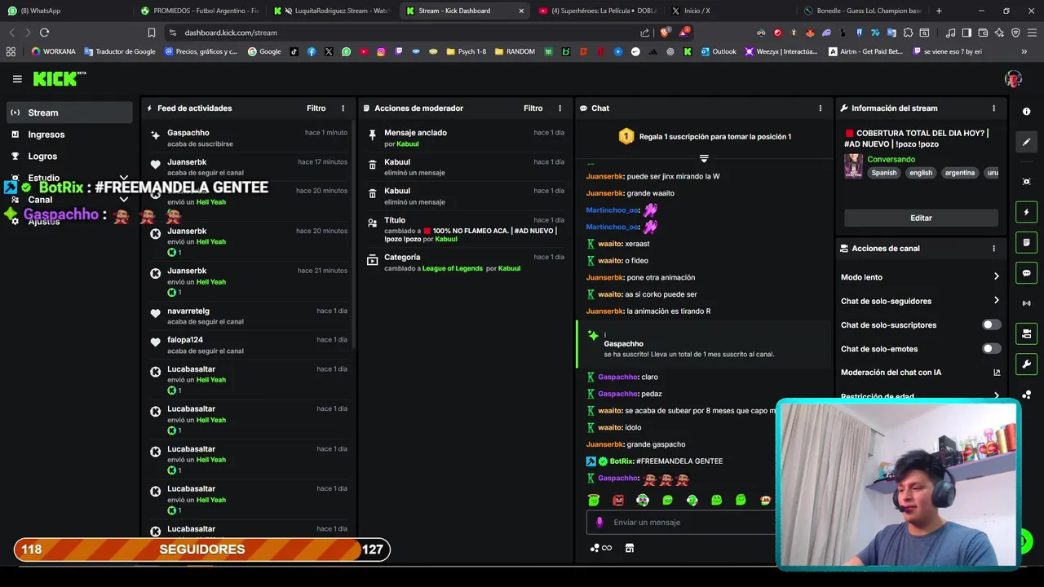Open Información del stream options menu
The width and height of the screenshot is (1044, 587).
click(993, 108)
